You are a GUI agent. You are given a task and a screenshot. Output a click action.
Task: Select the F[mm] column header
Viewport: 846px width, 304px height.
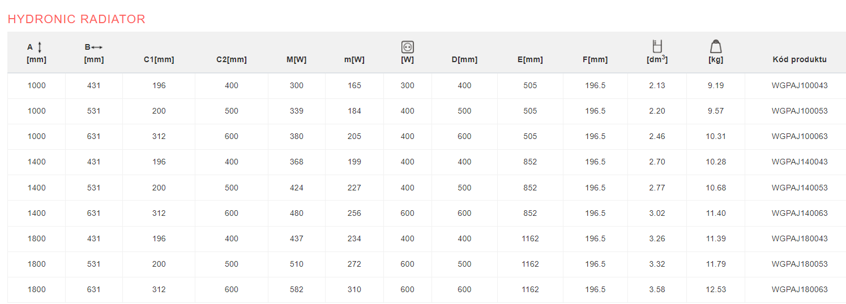click(595, 59)
